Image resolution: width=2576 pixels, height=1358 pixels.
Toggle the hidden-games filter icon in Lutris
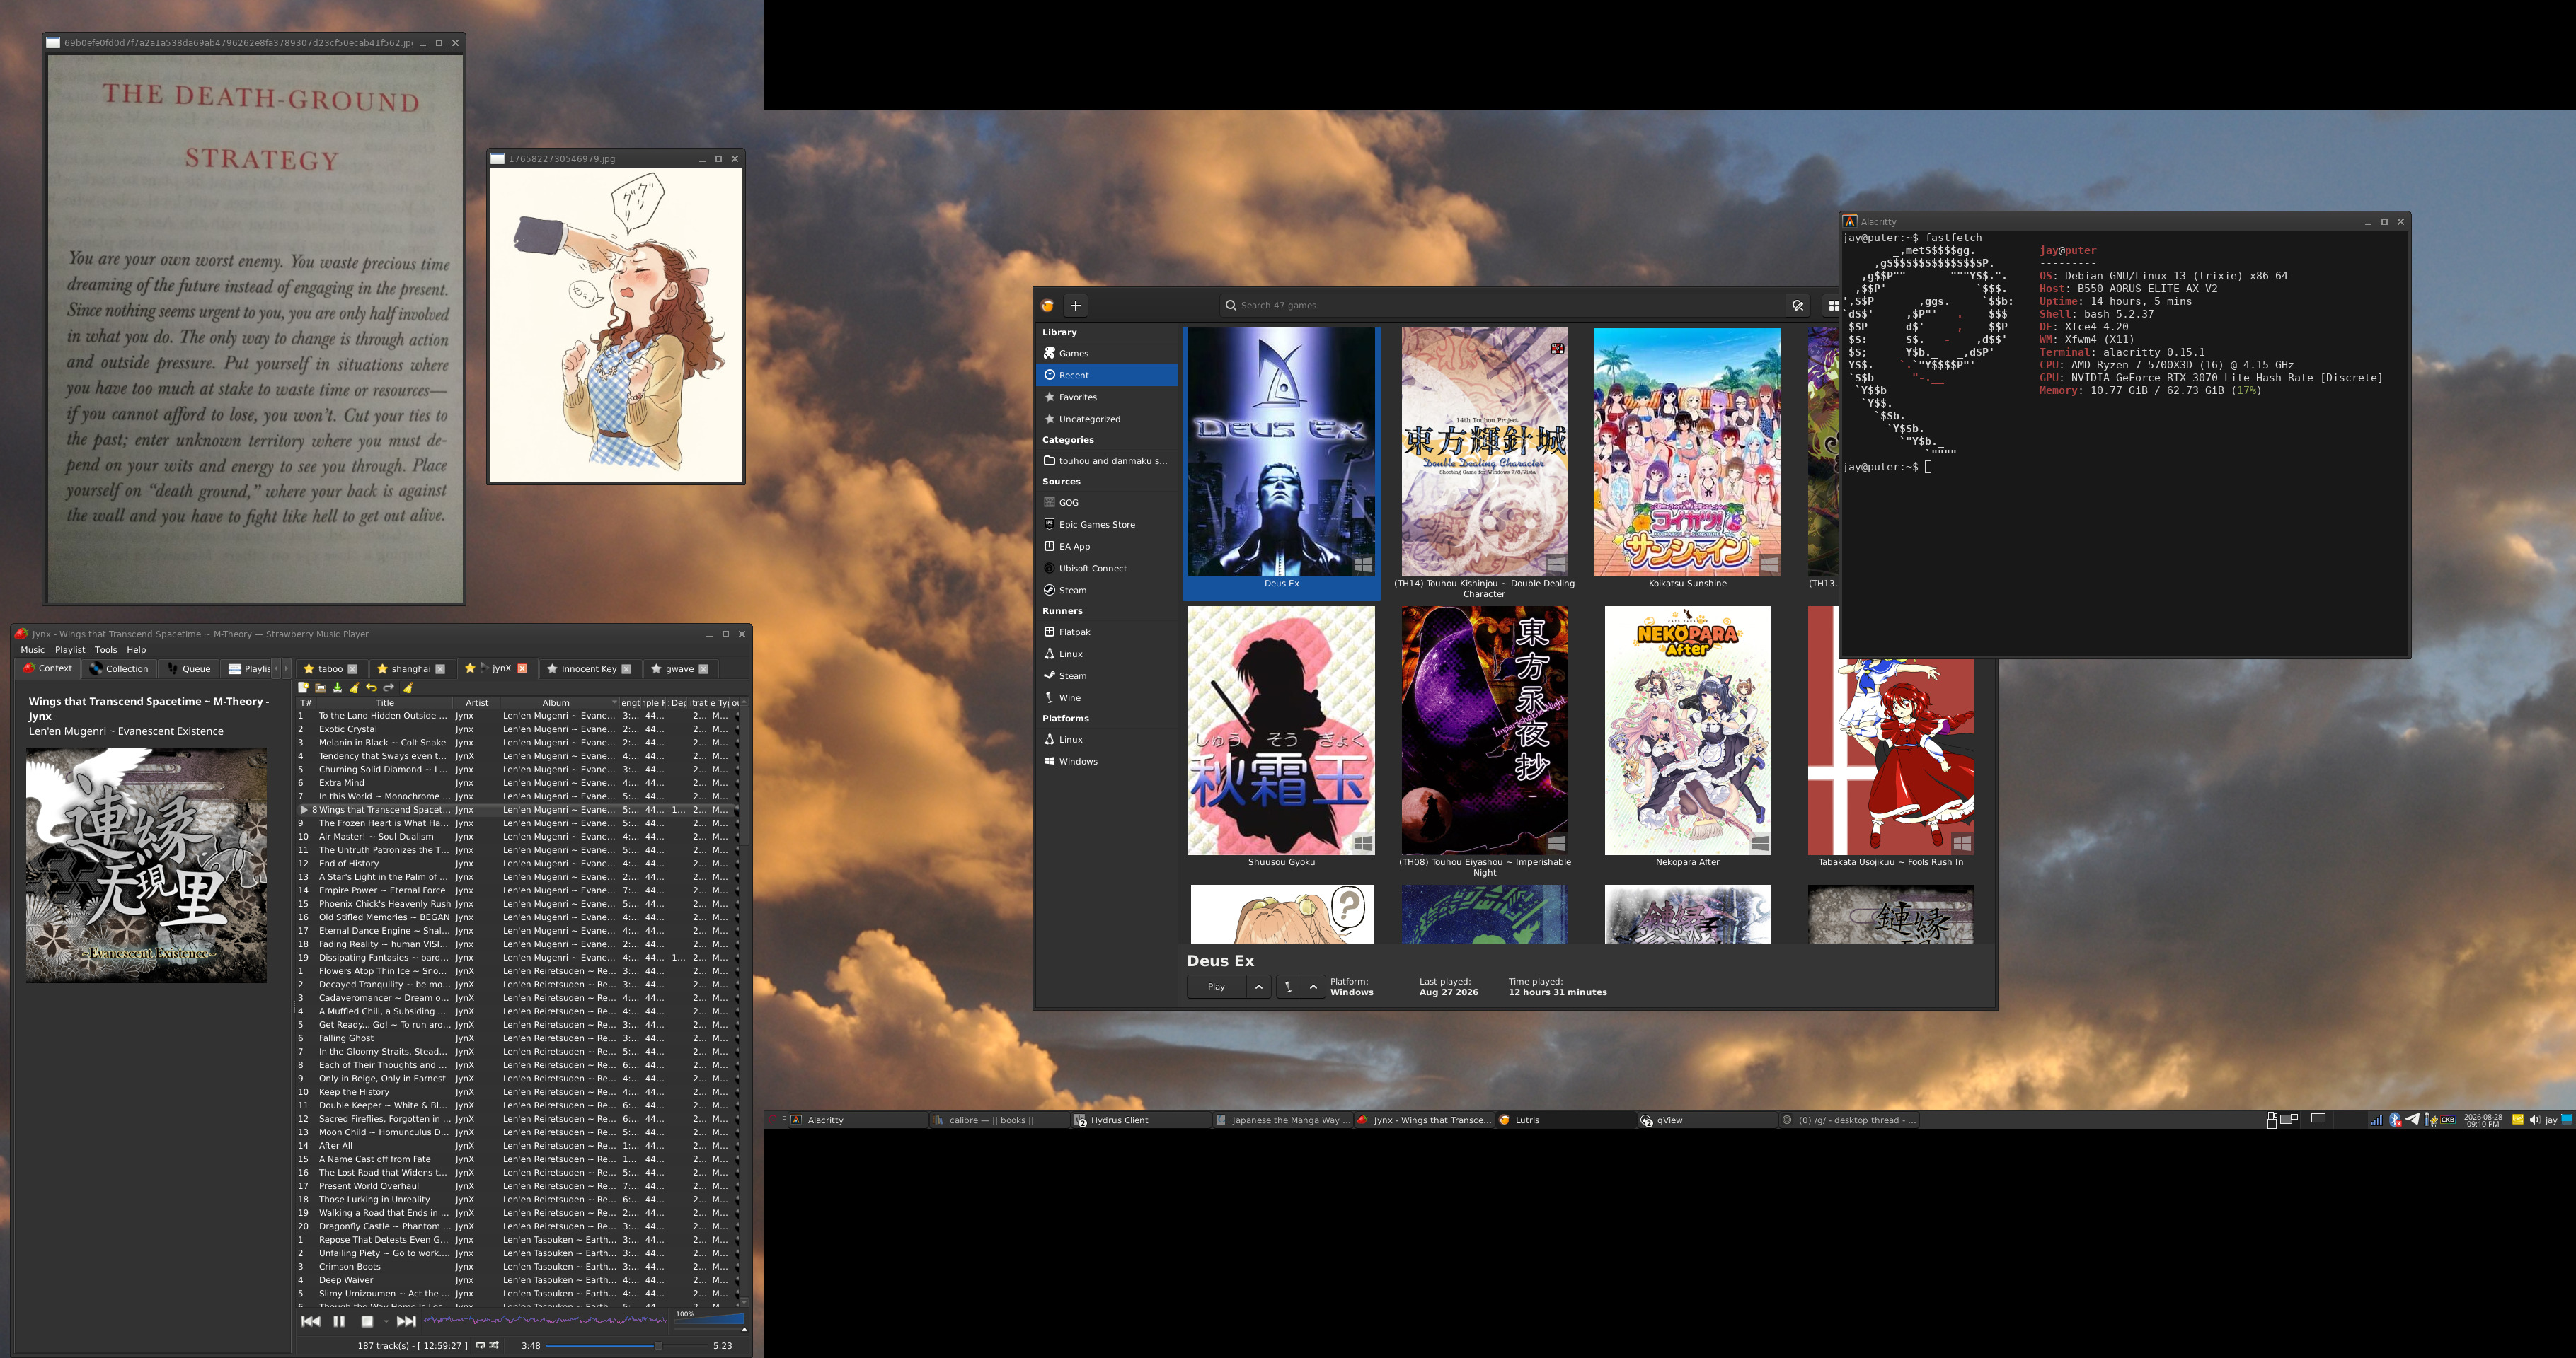tap(1798, 306)
